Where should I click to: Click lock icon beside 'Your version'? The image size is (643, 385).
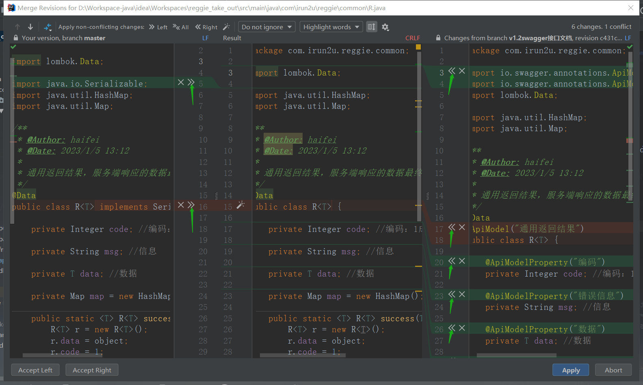(16, 38)
